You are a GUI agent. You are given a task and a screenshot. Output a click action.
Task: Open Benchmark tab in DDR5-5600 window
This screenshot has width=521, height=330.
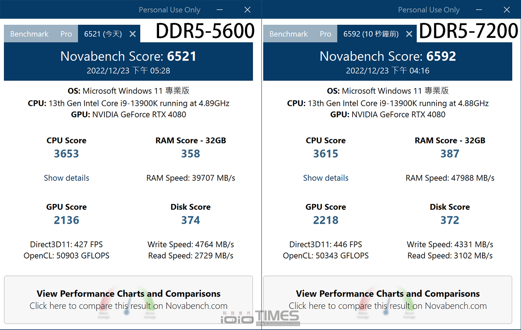29,34
